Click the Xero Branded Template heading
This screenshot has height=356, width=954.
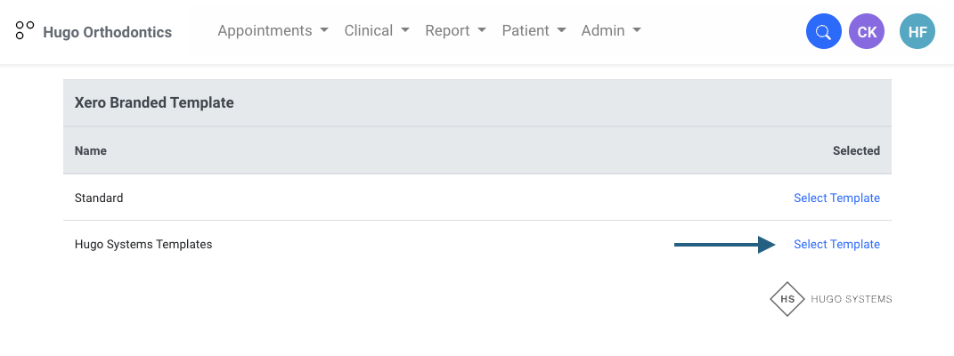tap(154, 102)
